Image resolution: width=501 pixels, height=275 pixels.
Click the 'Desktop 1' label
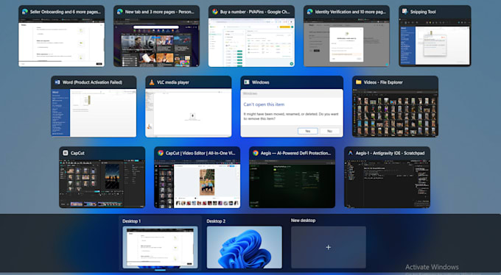(132, 221)
